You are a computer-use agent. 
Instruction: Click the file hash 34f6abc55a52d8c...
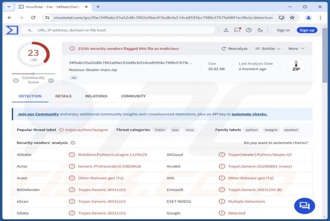(131, 62)
